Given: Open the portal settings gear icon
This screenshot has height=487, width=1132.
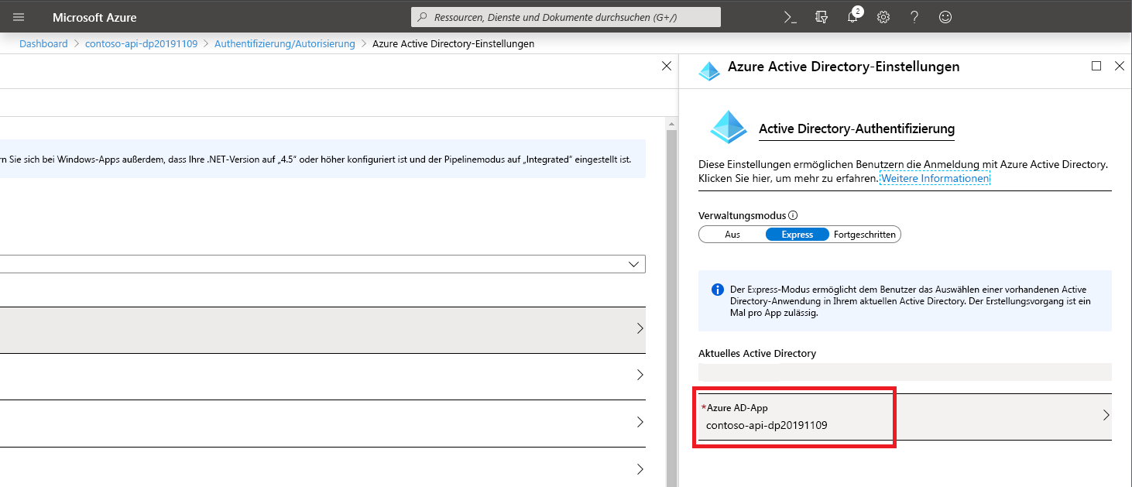Looking at the screenshot, I should point(883,16).
